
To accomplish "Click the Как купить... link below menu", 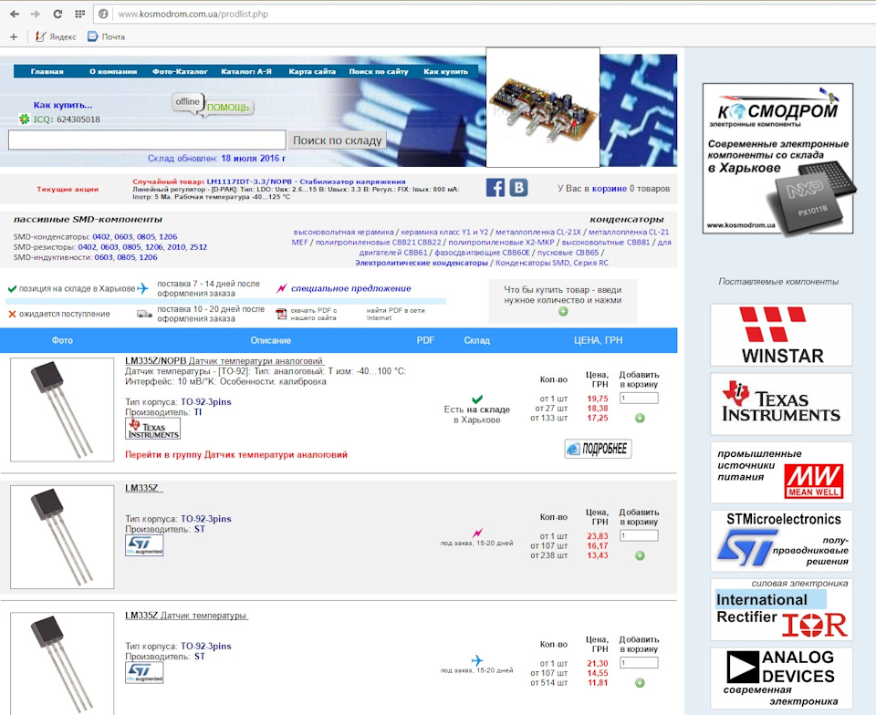I will (x=63, y=105).
